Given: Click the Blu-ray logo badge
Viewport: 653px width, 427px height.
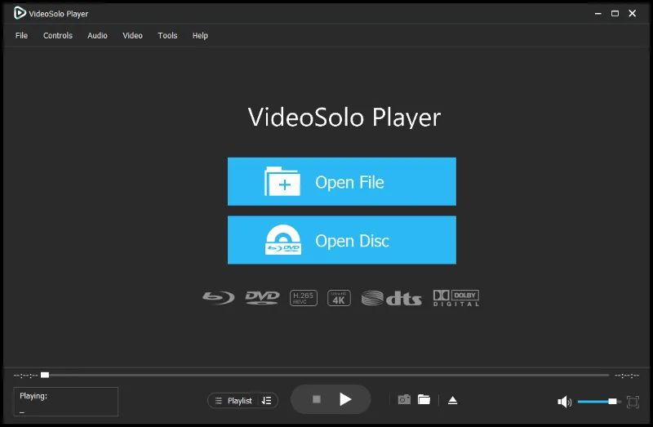Looking at the screenshot, I should (218, 298).
